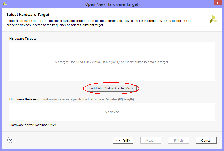
Task: Click the Instruction Register (IR) length hint
Action: (86, 99)
